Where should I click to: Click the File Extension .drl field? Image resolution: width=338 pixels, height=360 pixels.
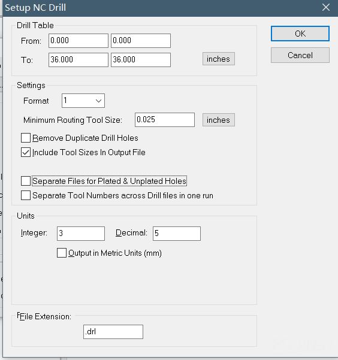pos(113,332)
